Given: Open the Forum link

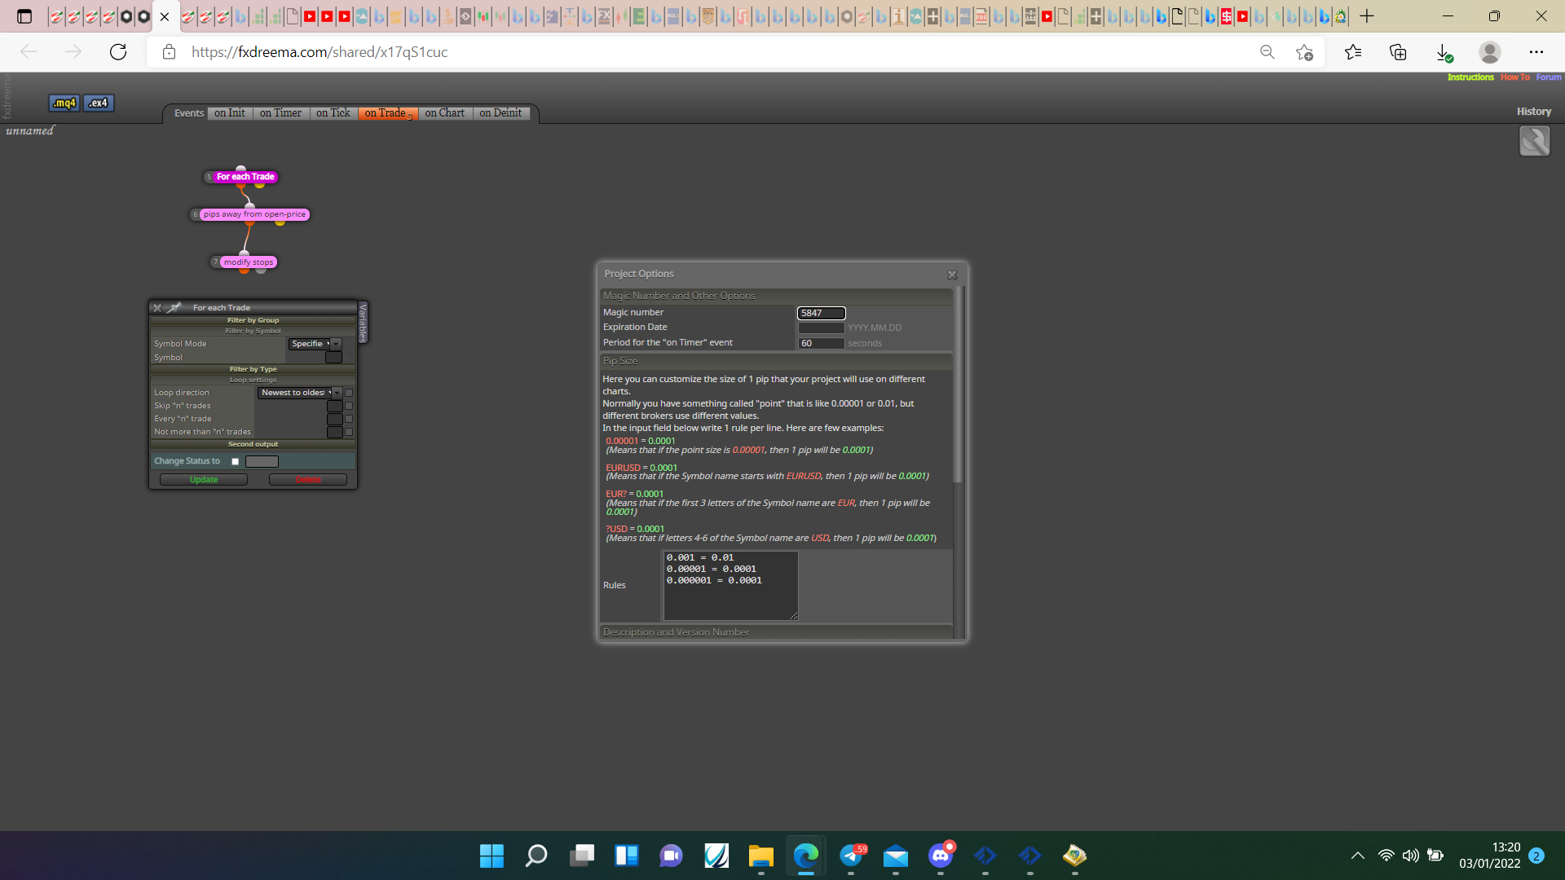Looking at the screenshot, I should pyautogui.click(x=1549, y=77).
